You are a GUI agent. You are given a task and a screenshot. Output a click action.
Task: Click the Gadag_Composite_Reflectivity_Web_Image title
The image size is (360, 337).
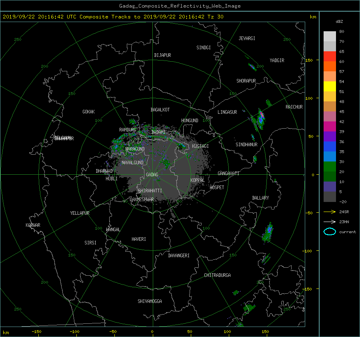[x=180, y=6]
